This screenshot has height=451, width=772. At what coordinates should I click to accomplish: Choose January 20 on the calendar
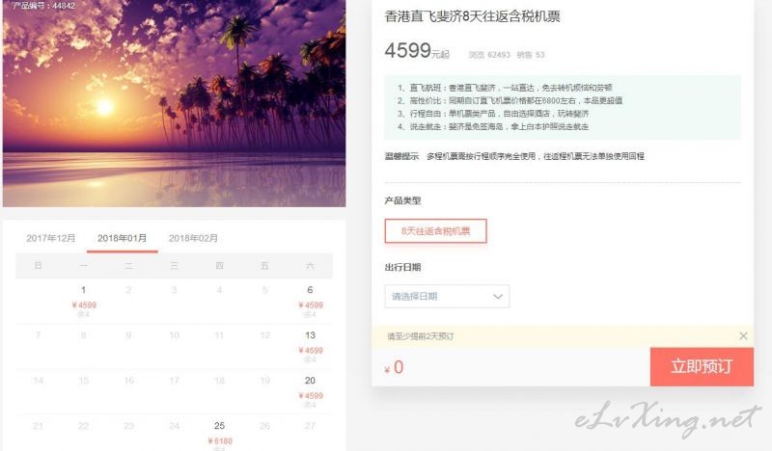(x=310, y=391)
